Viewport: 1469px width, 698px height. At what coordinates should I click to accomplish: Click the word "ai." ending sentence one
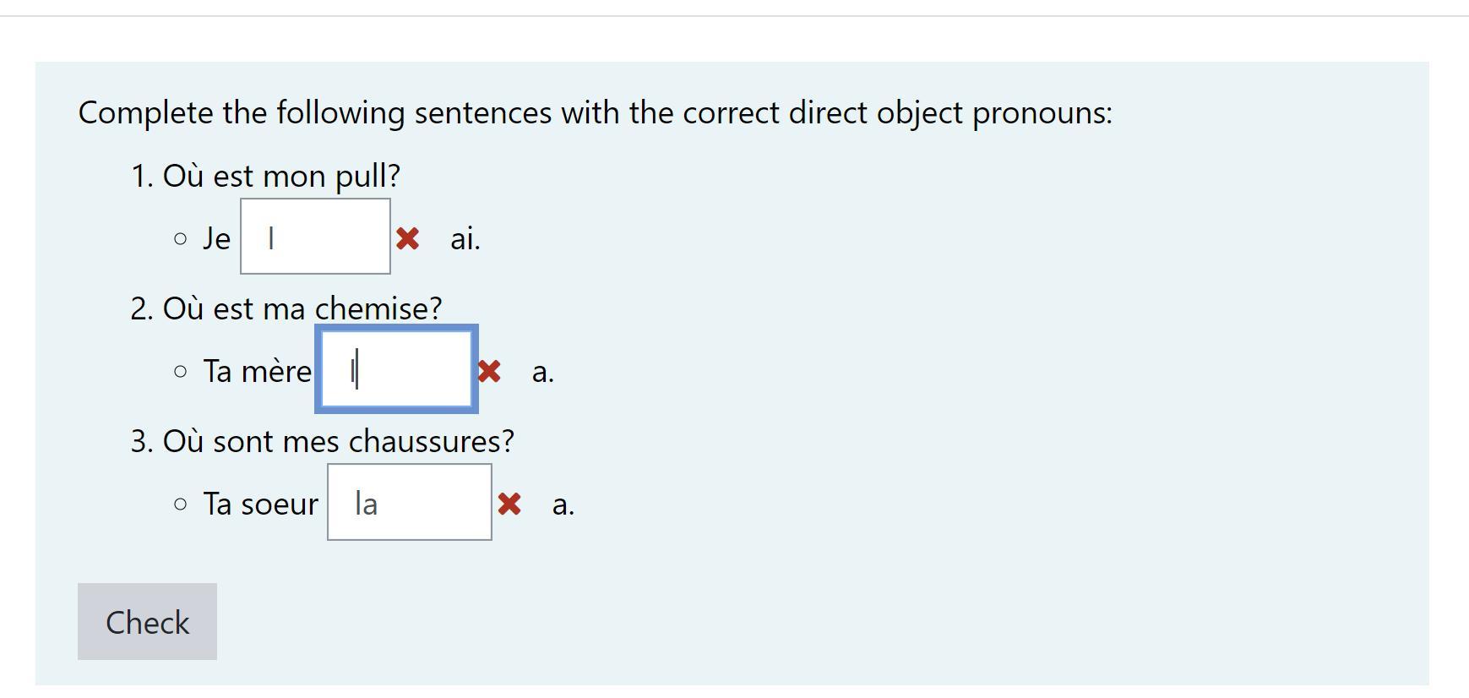tap(465, 238)
